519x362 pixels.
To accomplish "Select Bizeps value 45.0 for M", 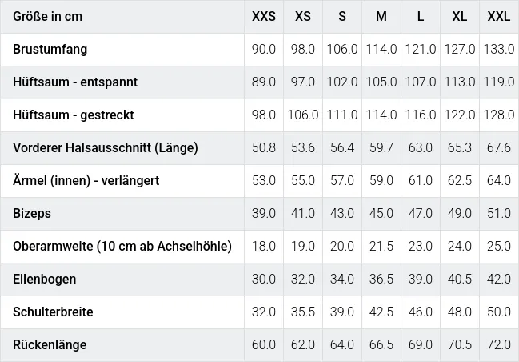I will click(x=381, y=213).
